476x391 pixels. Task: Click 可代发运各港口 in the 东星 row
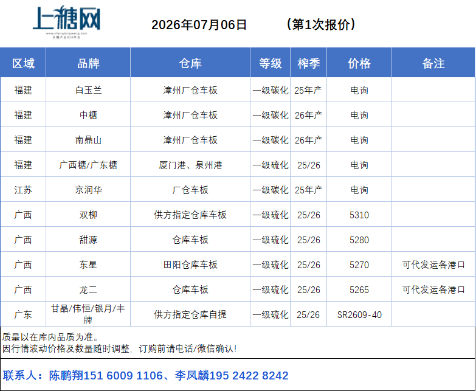[x=433, y=265]
